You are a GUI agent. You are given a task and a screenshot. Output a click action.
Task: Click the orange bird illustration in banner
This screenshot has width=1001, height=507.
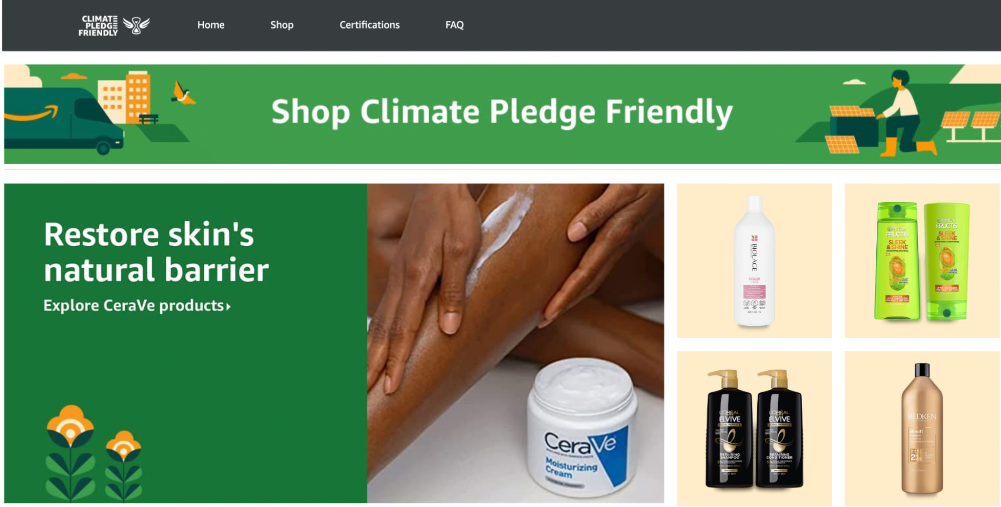183,94
